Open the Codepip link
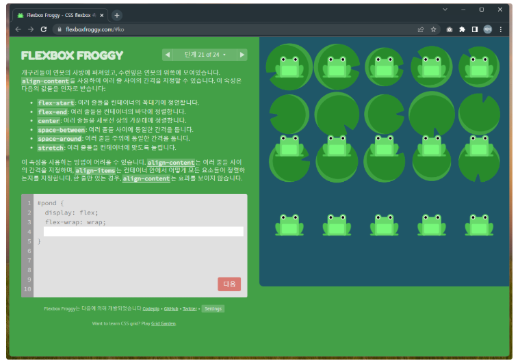 click(151, 309)
